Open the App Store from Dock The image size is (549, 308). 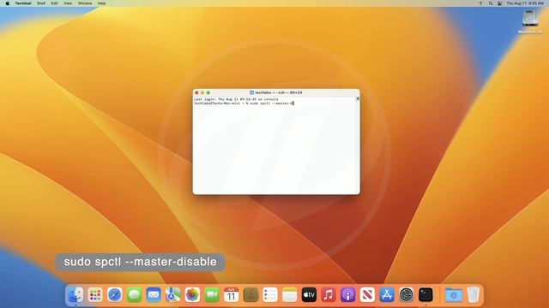click(387, 295)
